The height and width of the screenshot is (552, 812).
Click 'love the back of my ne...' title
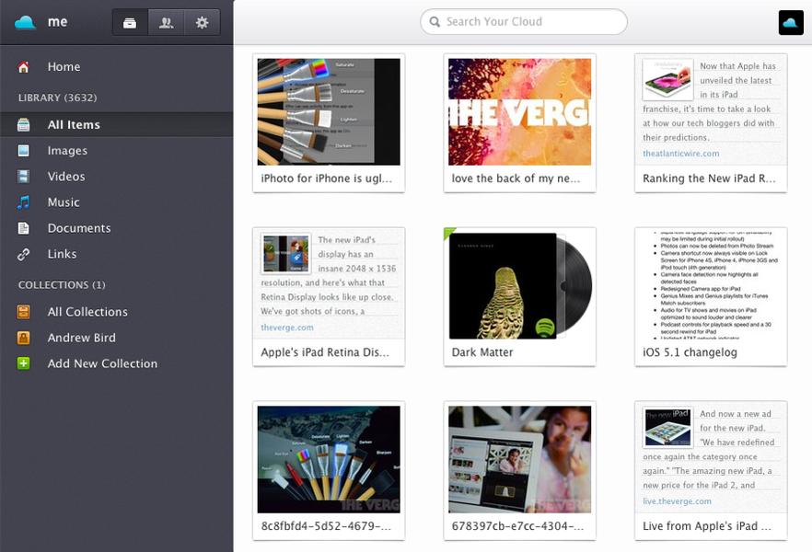tap(516, 178)
